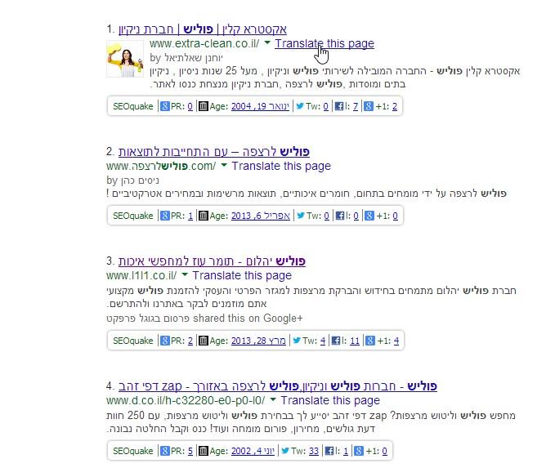Viewport: 555px width, 468px height.
Task: Open Tw value 0 in result 1 bar
Action: [x=325, y=106]
